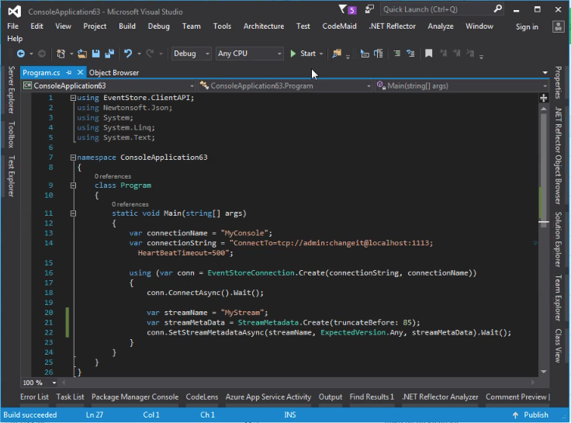The width and height of the screenshot is (571, 423).
Task: Collapse the using directives region
Action: point(73,98)
